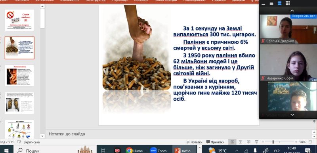Screen dimensions: 317x153
Task: Toggle Normal view button in status bar
Action: pyautogui.click(x=233, y=142)
